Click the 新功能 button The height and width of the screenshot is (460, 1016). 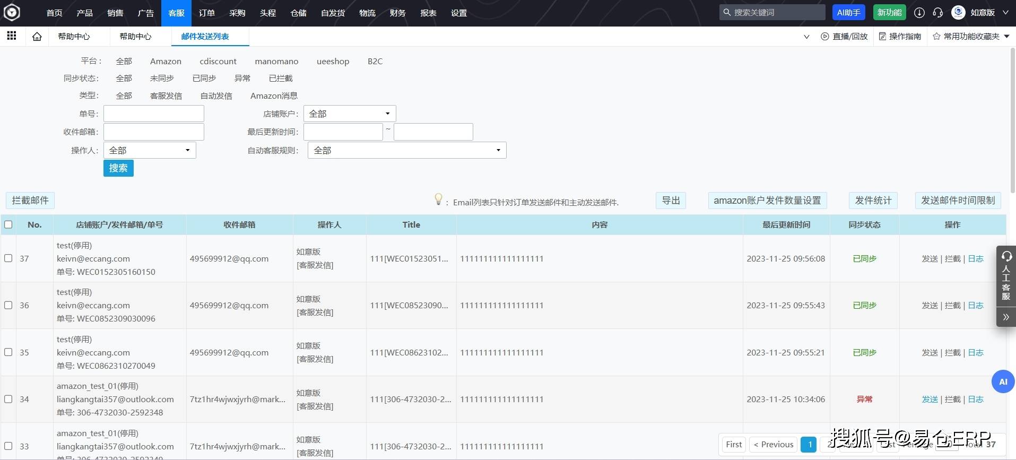889,12
